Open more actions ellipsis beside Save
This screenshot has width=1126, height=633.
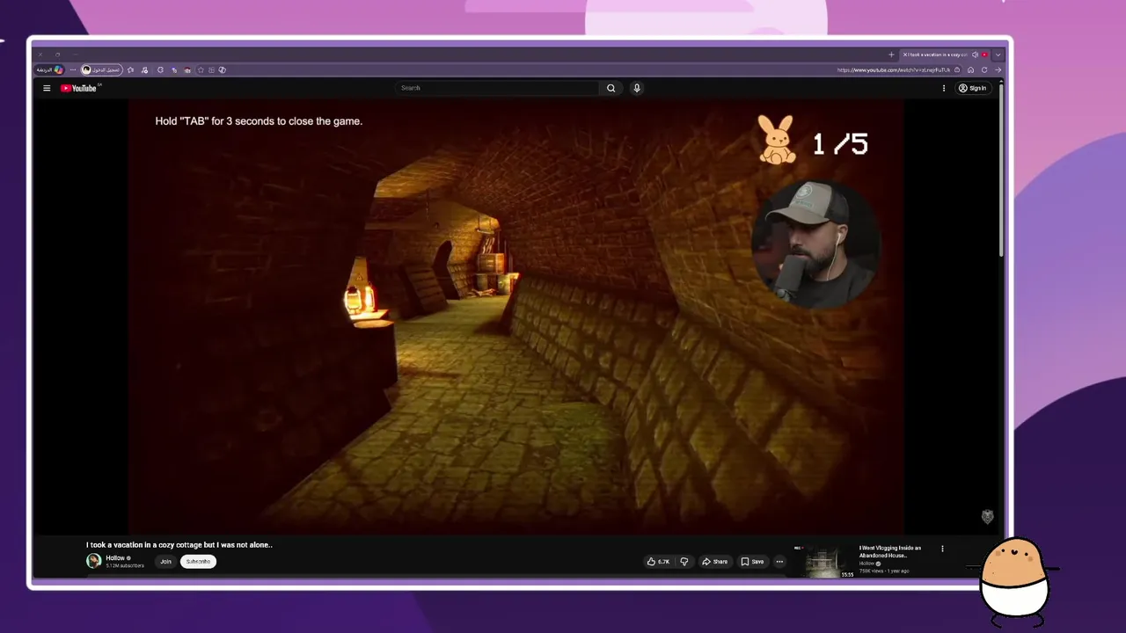tap(779, 562)
